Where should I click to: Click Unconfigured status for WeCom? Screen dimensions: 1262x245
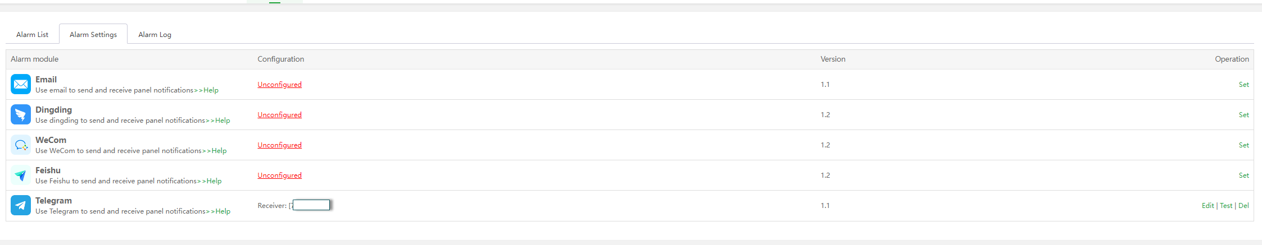pyautogui.click(x=279, y=145)
